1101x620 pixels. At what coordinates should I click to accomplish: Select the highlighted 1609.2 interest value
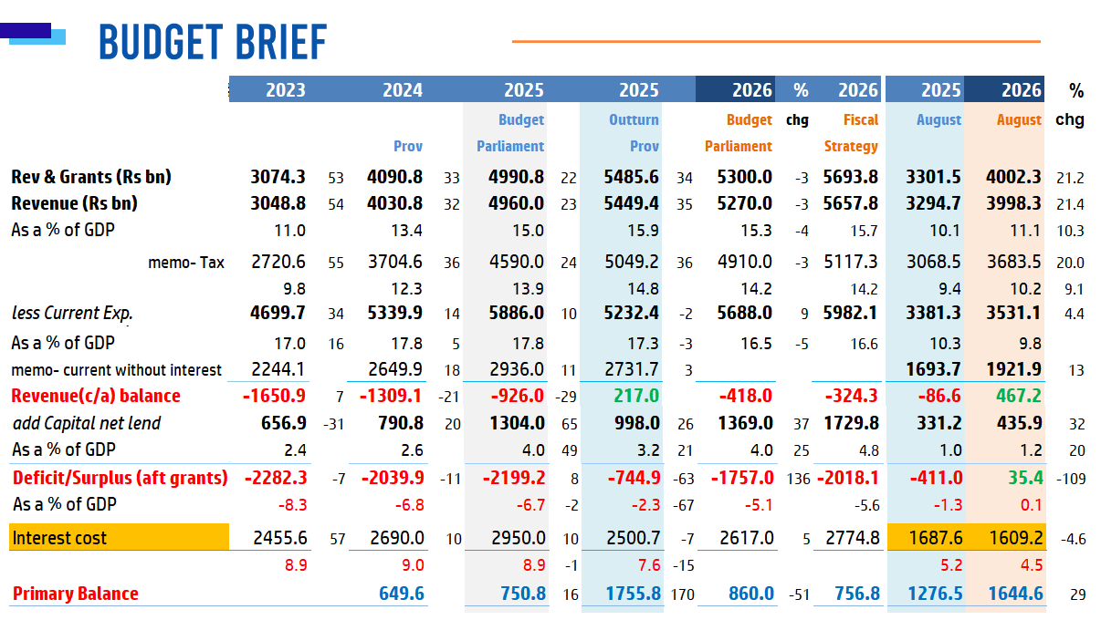tap(1014, 538)
